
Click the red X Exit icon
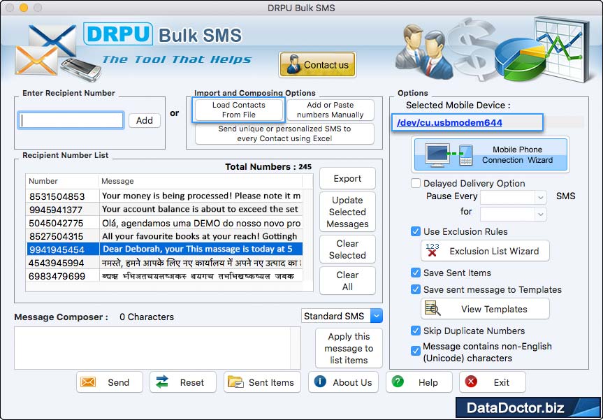point(471,381)
